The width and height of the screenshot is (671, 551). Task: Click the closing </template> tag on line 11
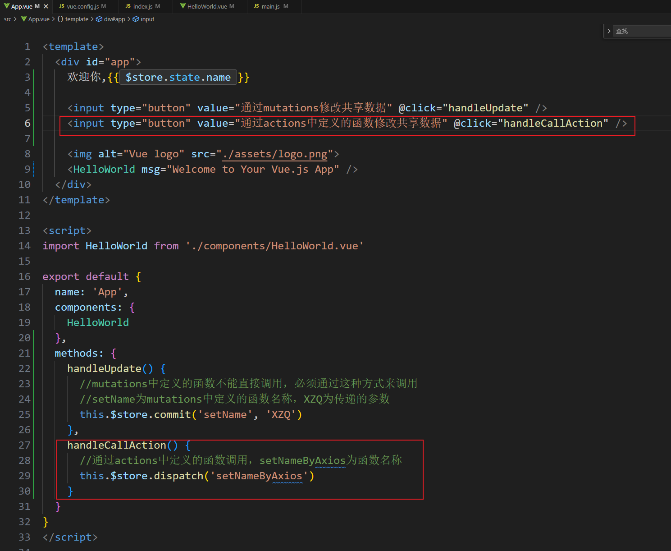point(76,200)
